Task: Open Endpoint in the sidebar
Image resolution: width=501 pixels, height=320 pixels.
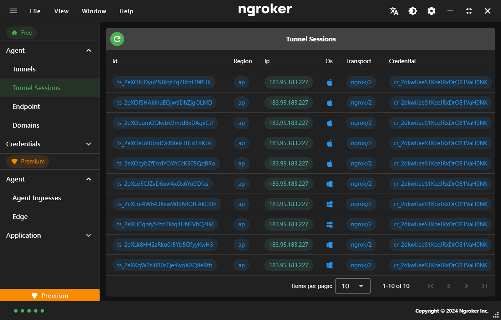Action: click(x=50, y=107)
